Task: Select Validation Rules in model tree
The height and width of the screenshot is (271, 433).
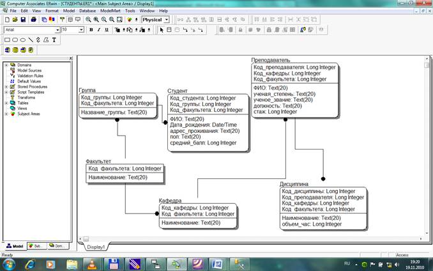Action: [x=29, y=75]
